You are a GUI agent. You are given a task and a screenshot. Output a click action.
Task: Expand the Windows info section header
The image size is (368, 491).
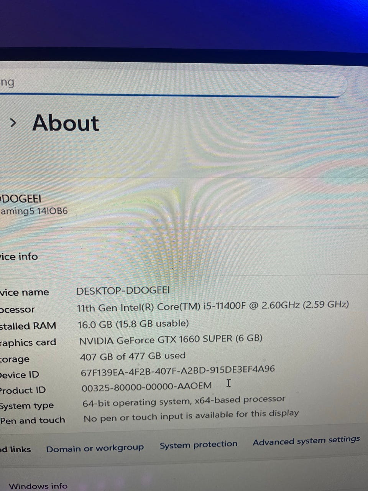[x=38, y=486]
